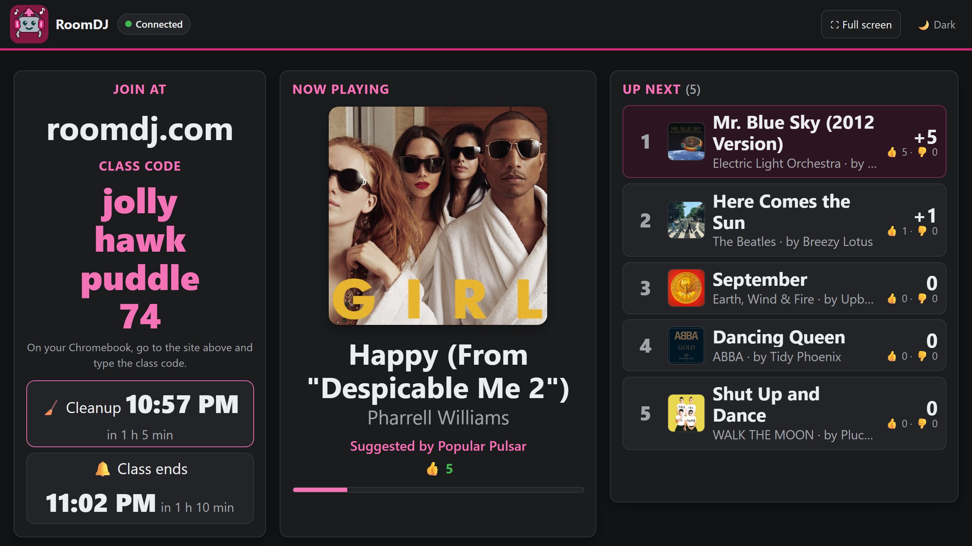The height and width of the screenshot is (546, 972).
Task: Downvote Dancing Queen with thumbs-down
Action: coord(922,356)
